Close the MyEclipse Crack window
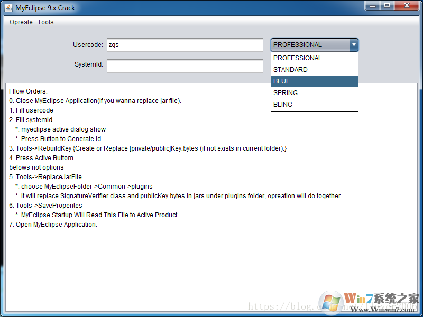This screenshot has width=423, height=317. (407, 6)
